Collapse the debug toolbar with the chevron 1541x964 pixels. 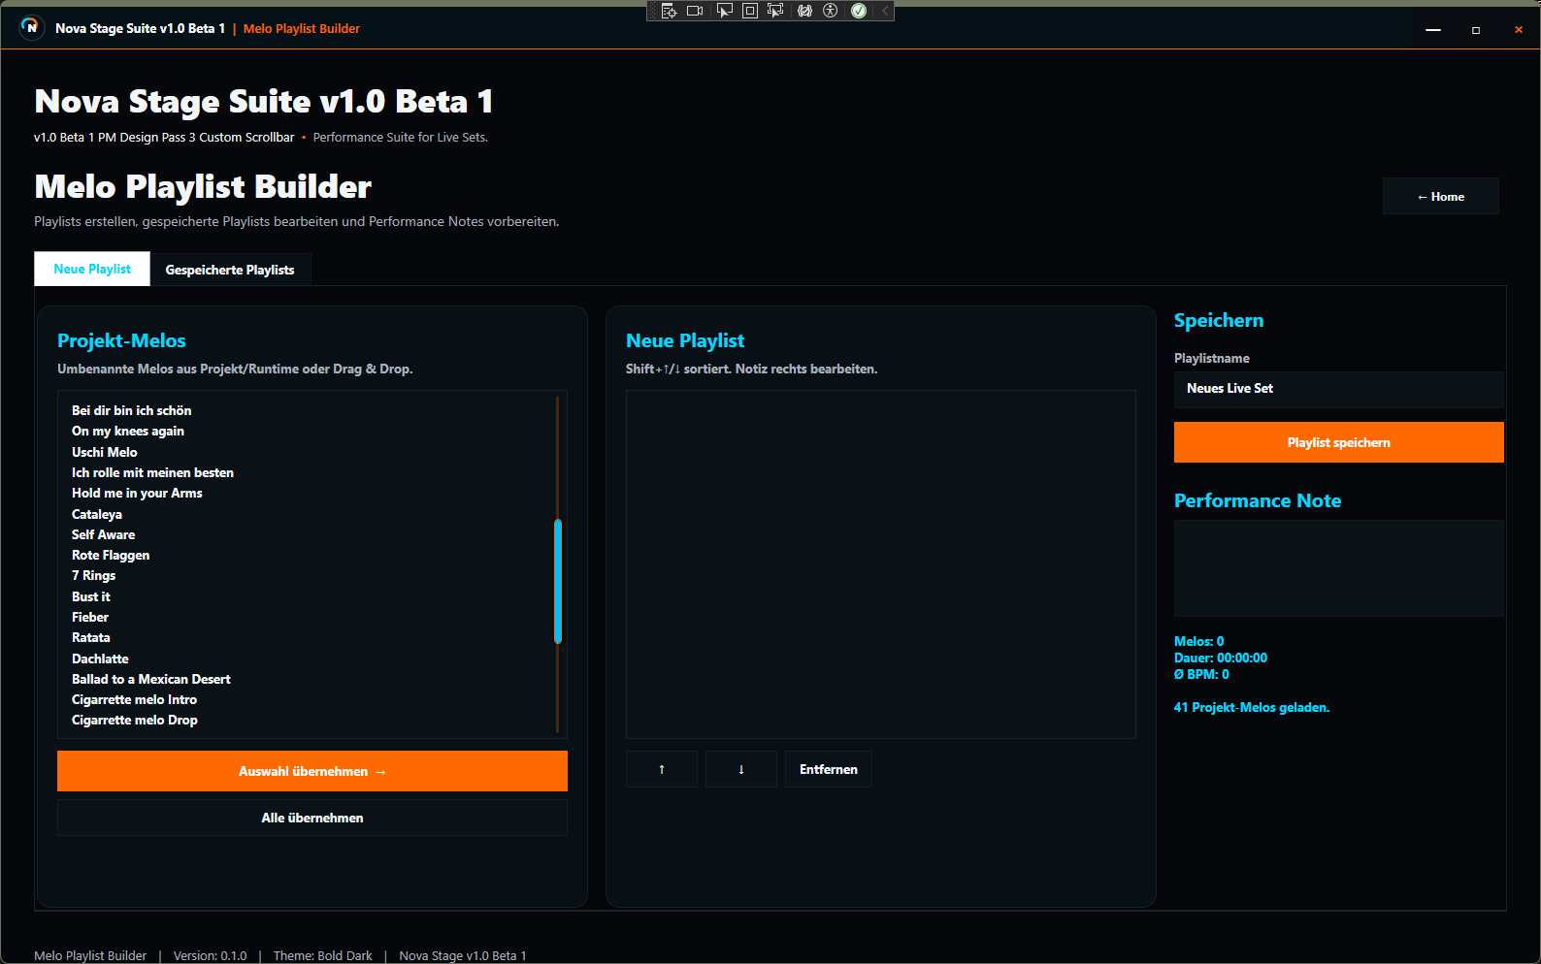[x=884, y=11]
